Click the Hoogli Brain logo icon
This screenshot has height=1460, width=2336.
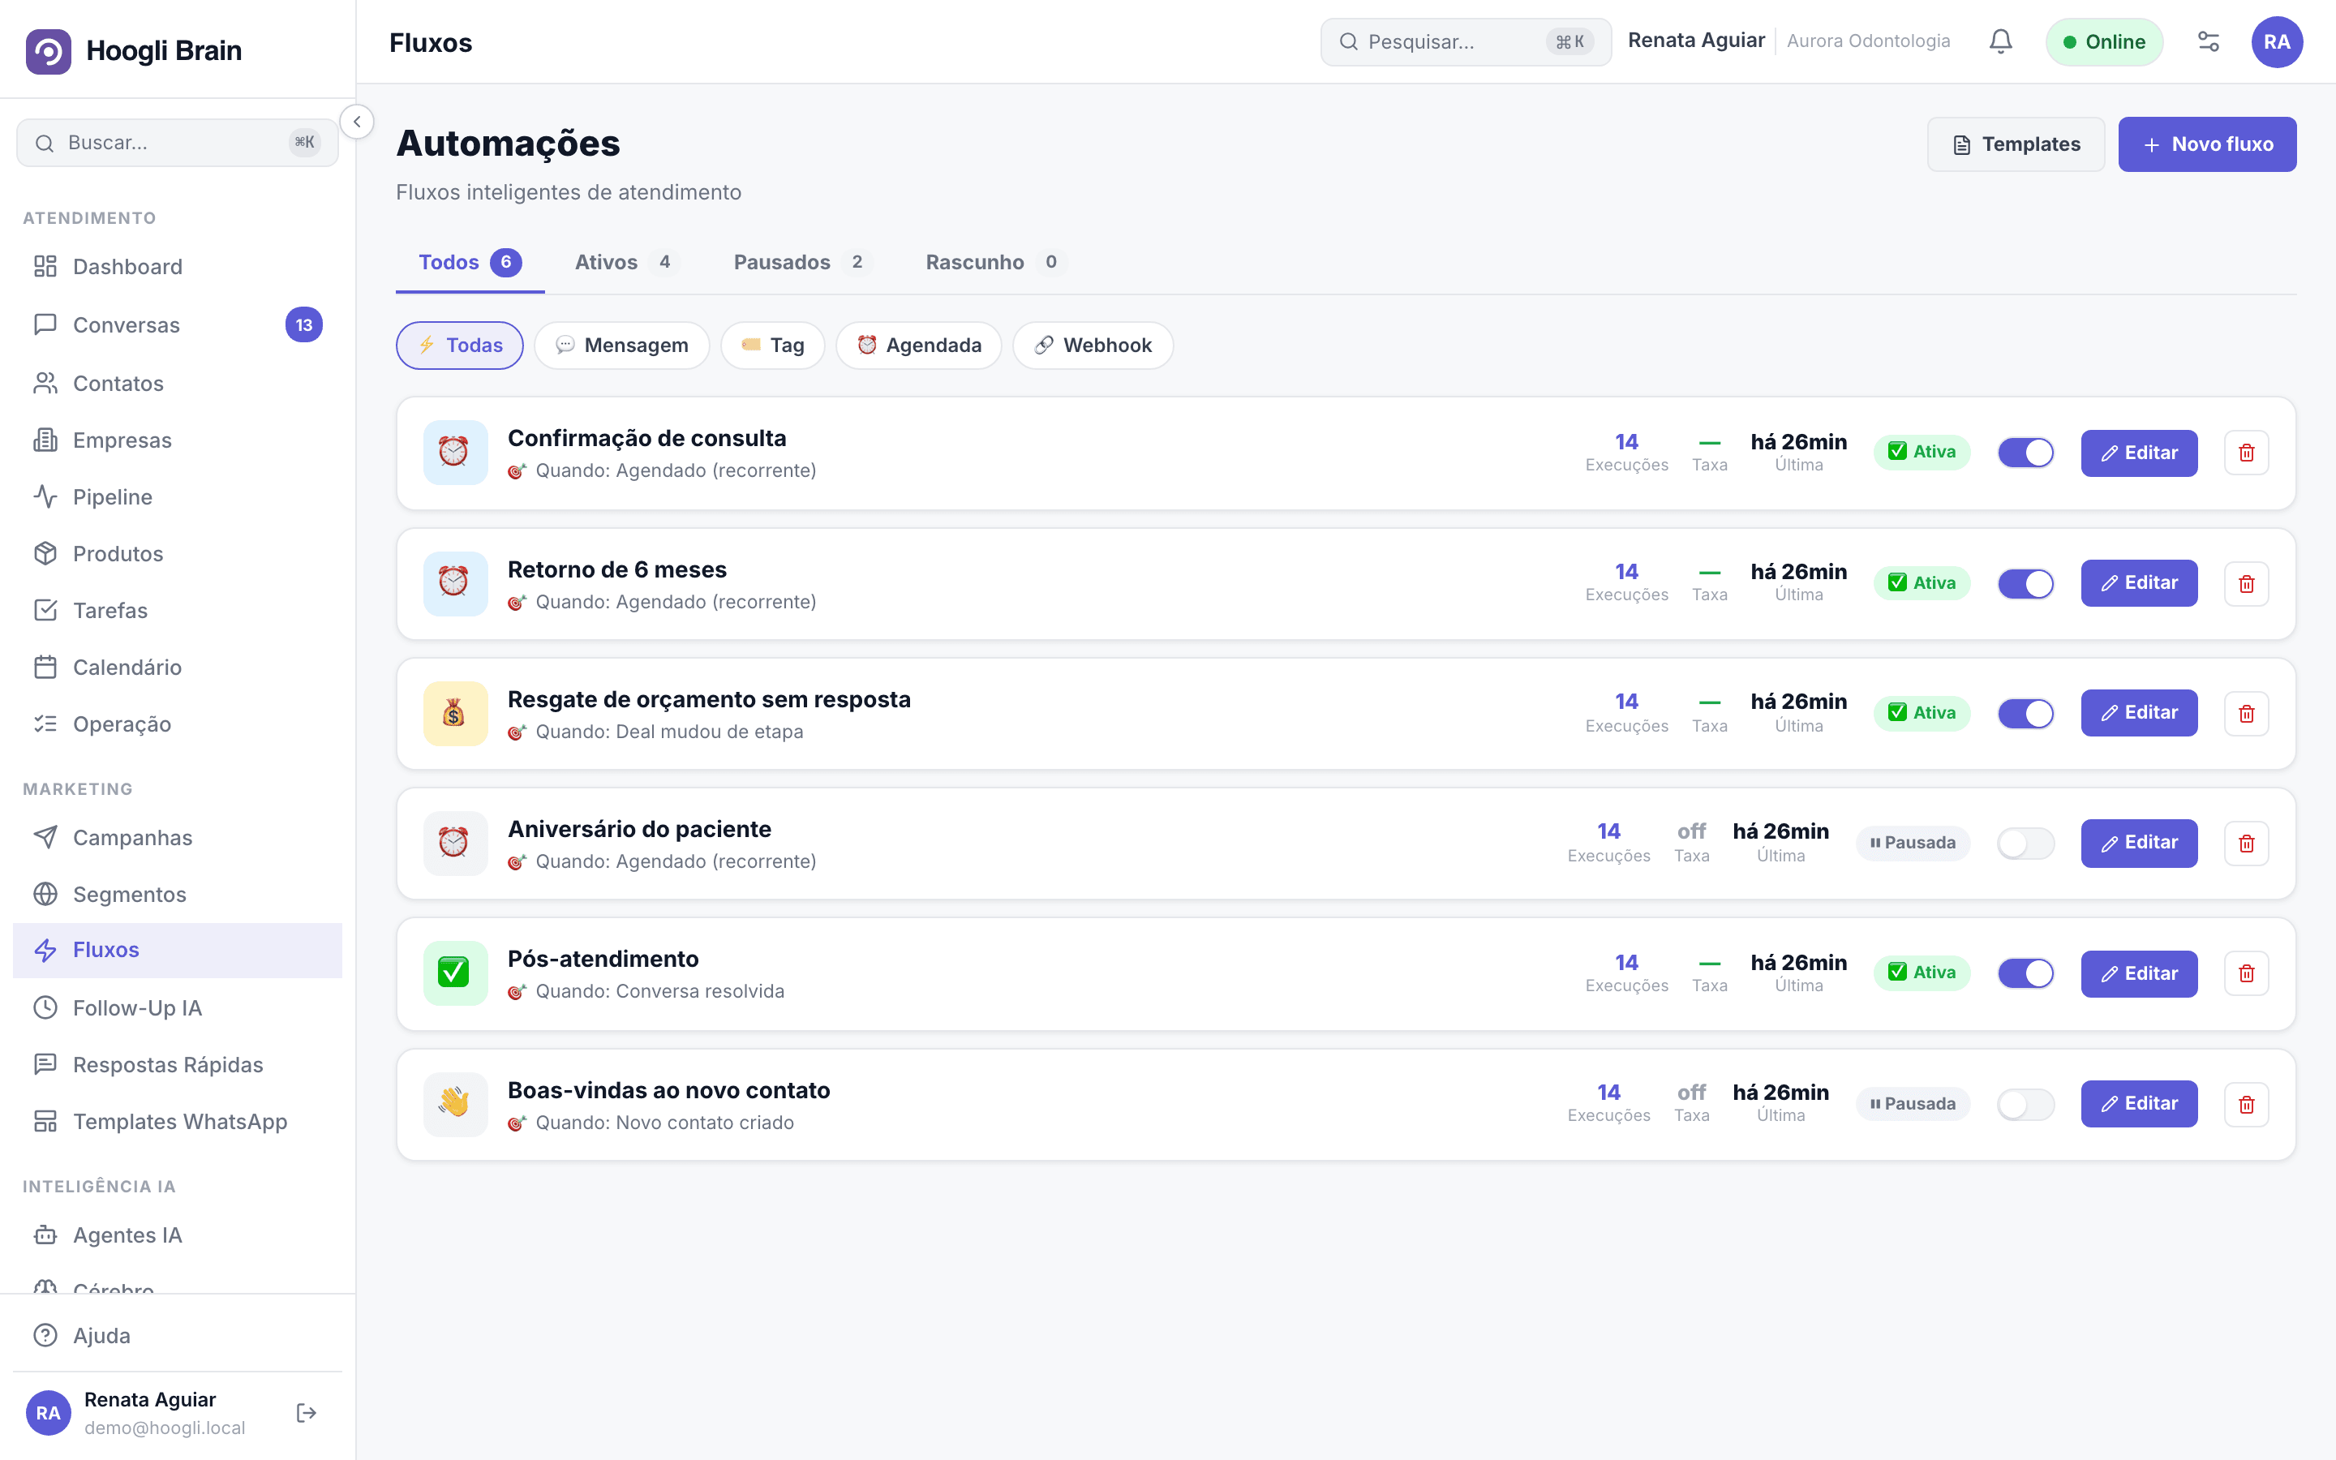(x=49, y=50)
